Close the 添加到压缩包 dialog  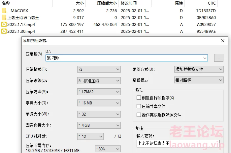[x=223, y=41]
